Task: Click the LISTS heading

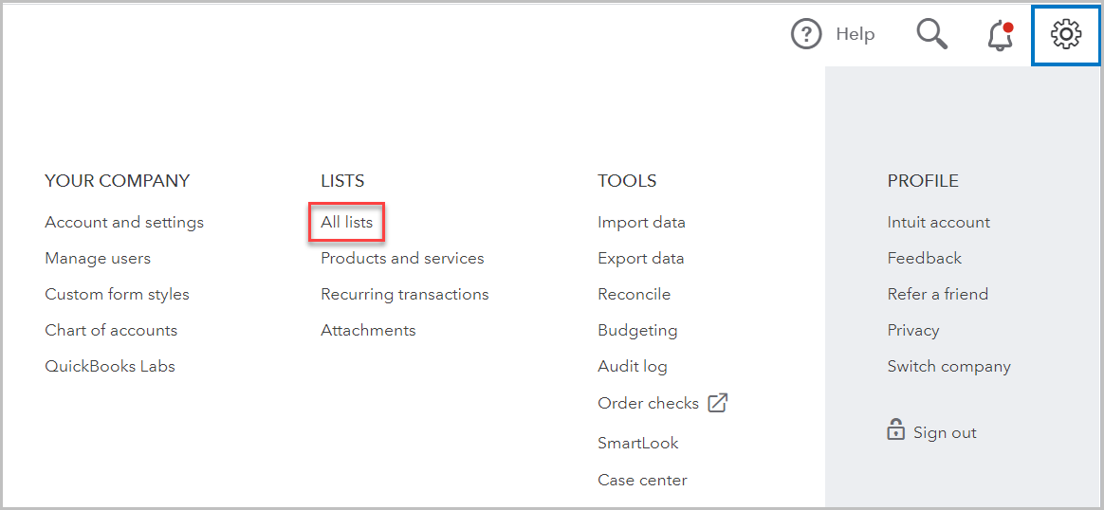Action: (x=342, y=181)
